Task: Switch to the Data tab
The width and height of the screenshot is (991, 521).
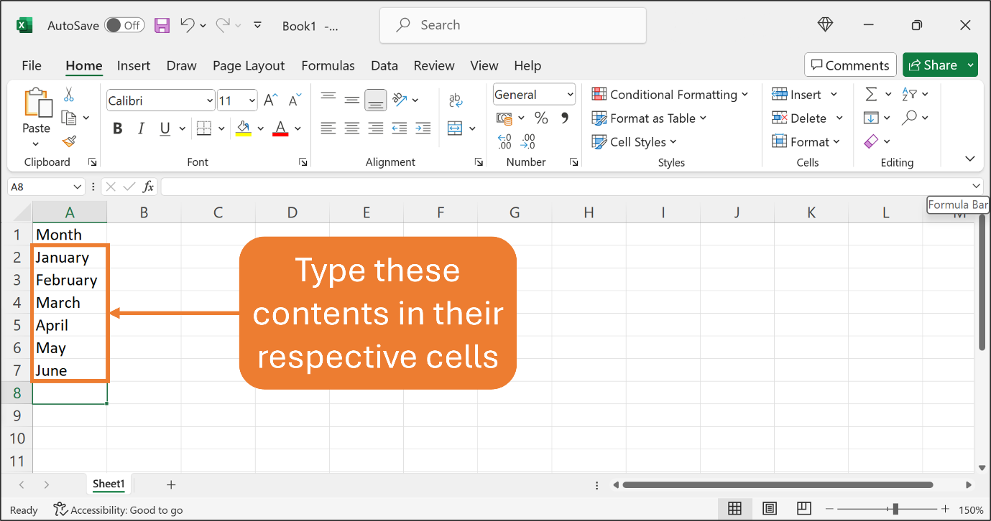Action: 384,65
